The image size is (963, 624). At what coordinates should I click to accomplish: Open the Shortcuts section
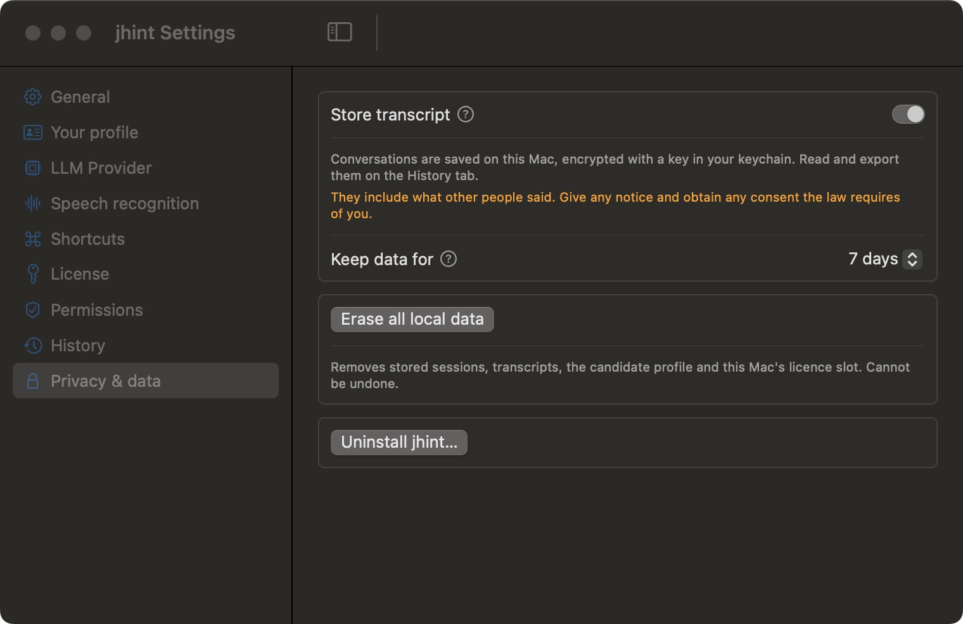click(x=146, y=239)
